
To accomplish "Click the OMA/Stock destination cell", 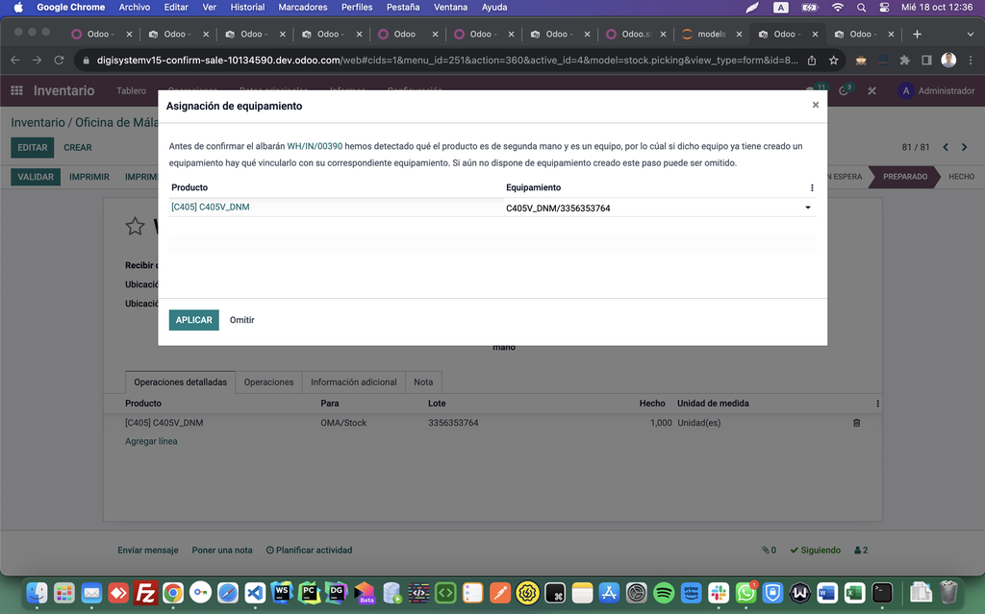I will 343,423.
